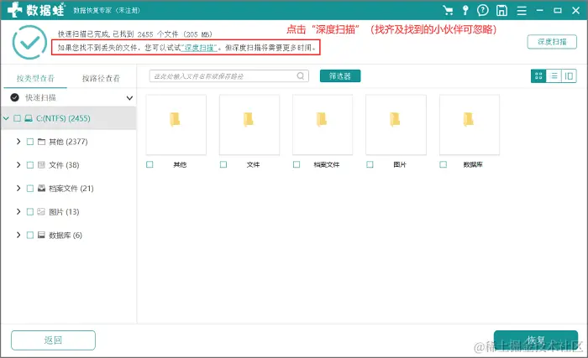The width and height of the screenshot is (588, 358).
Task: Switch to preview pane view
Action: [569, 76]
